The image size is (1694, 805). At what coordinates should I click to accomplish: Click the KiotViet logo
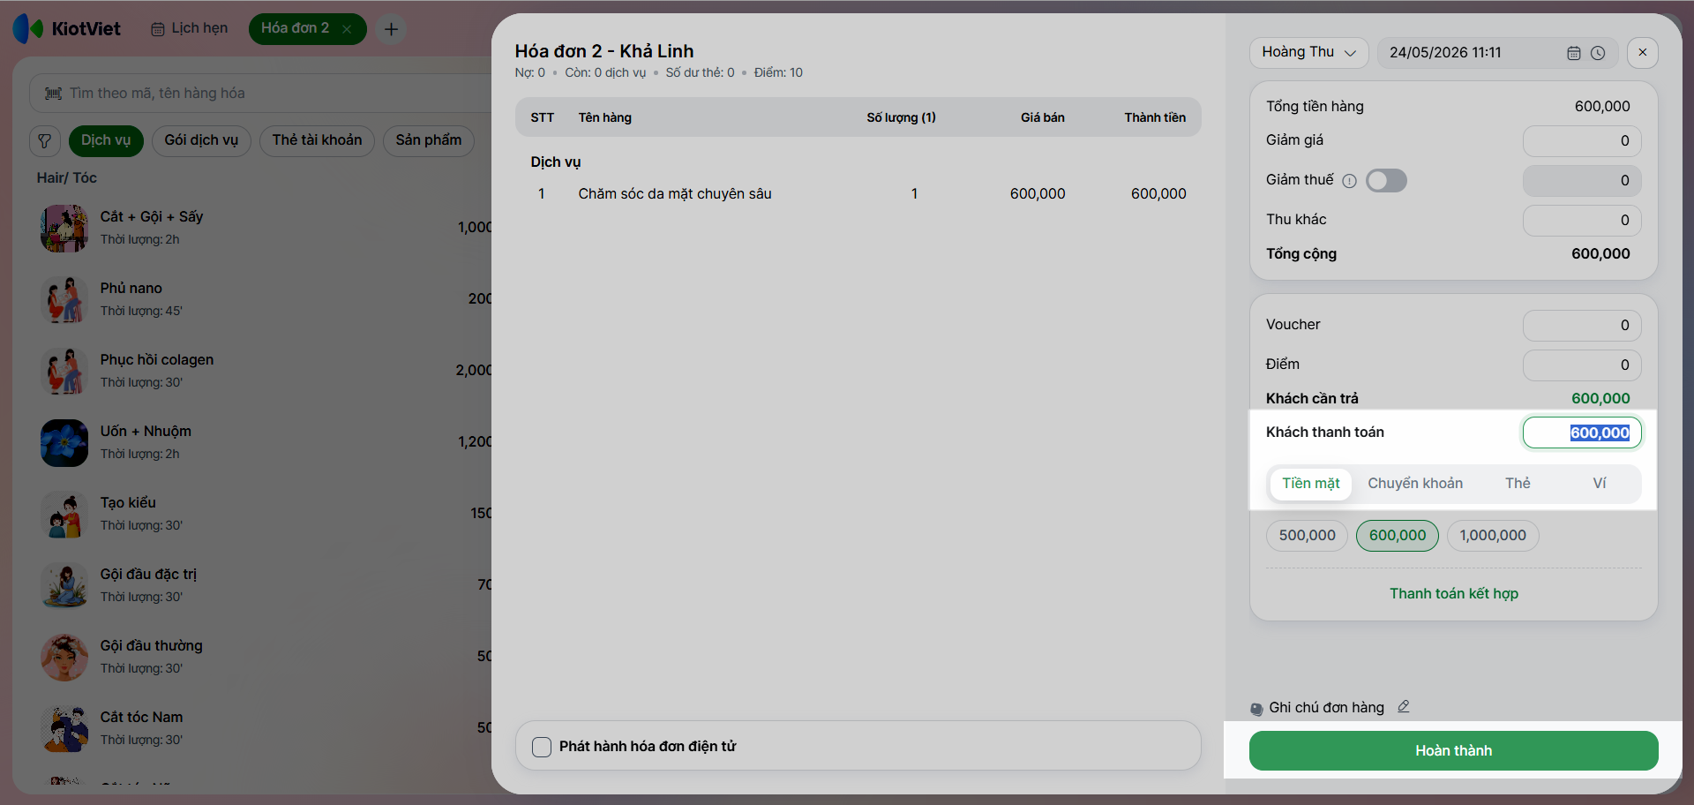(x=66, y=28)
